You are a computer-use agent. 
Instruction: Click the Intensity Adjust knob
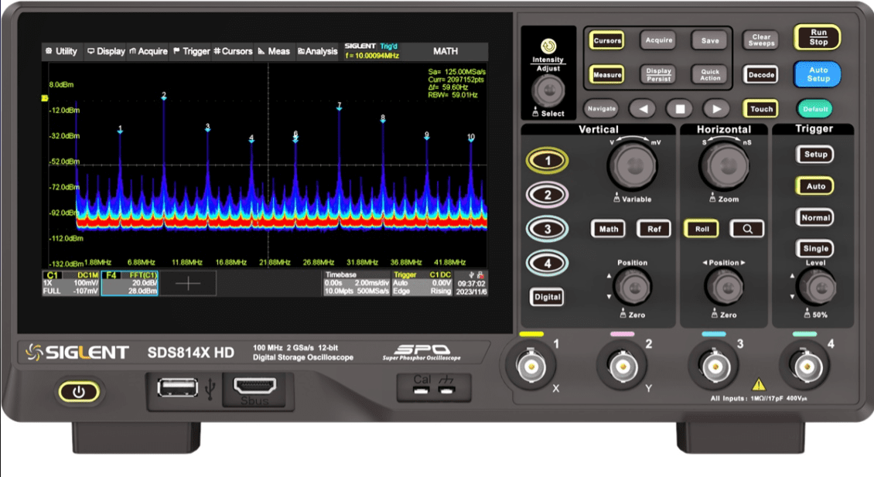[x=548, y=90]
